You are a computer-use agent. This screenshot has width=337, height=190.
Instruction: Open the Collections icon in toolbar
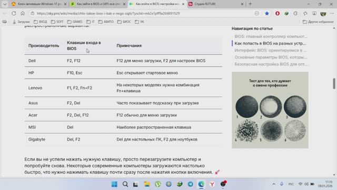click(x=314, y=13)
